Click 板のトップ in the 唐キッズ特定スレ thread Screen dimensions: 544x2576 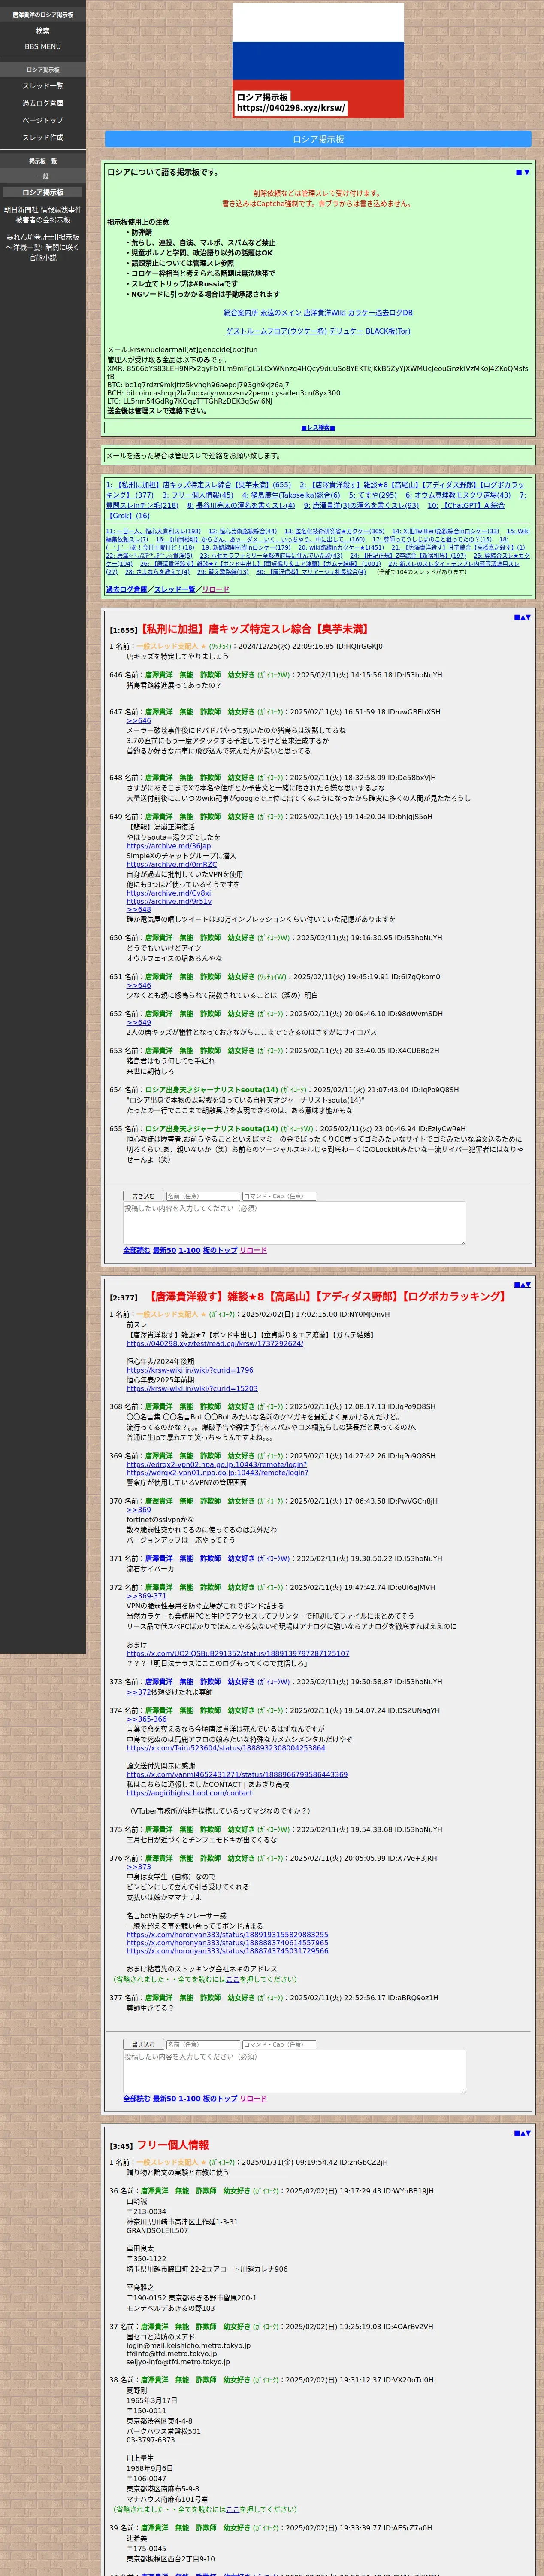click(220, 1250)
